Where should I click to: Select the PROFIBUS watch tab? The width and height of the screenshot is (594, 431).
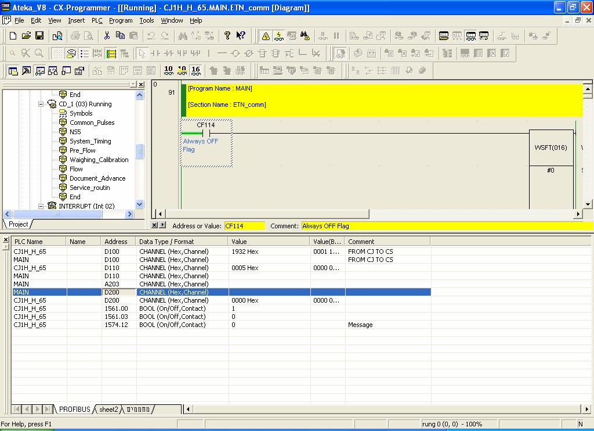click(75, 410)
